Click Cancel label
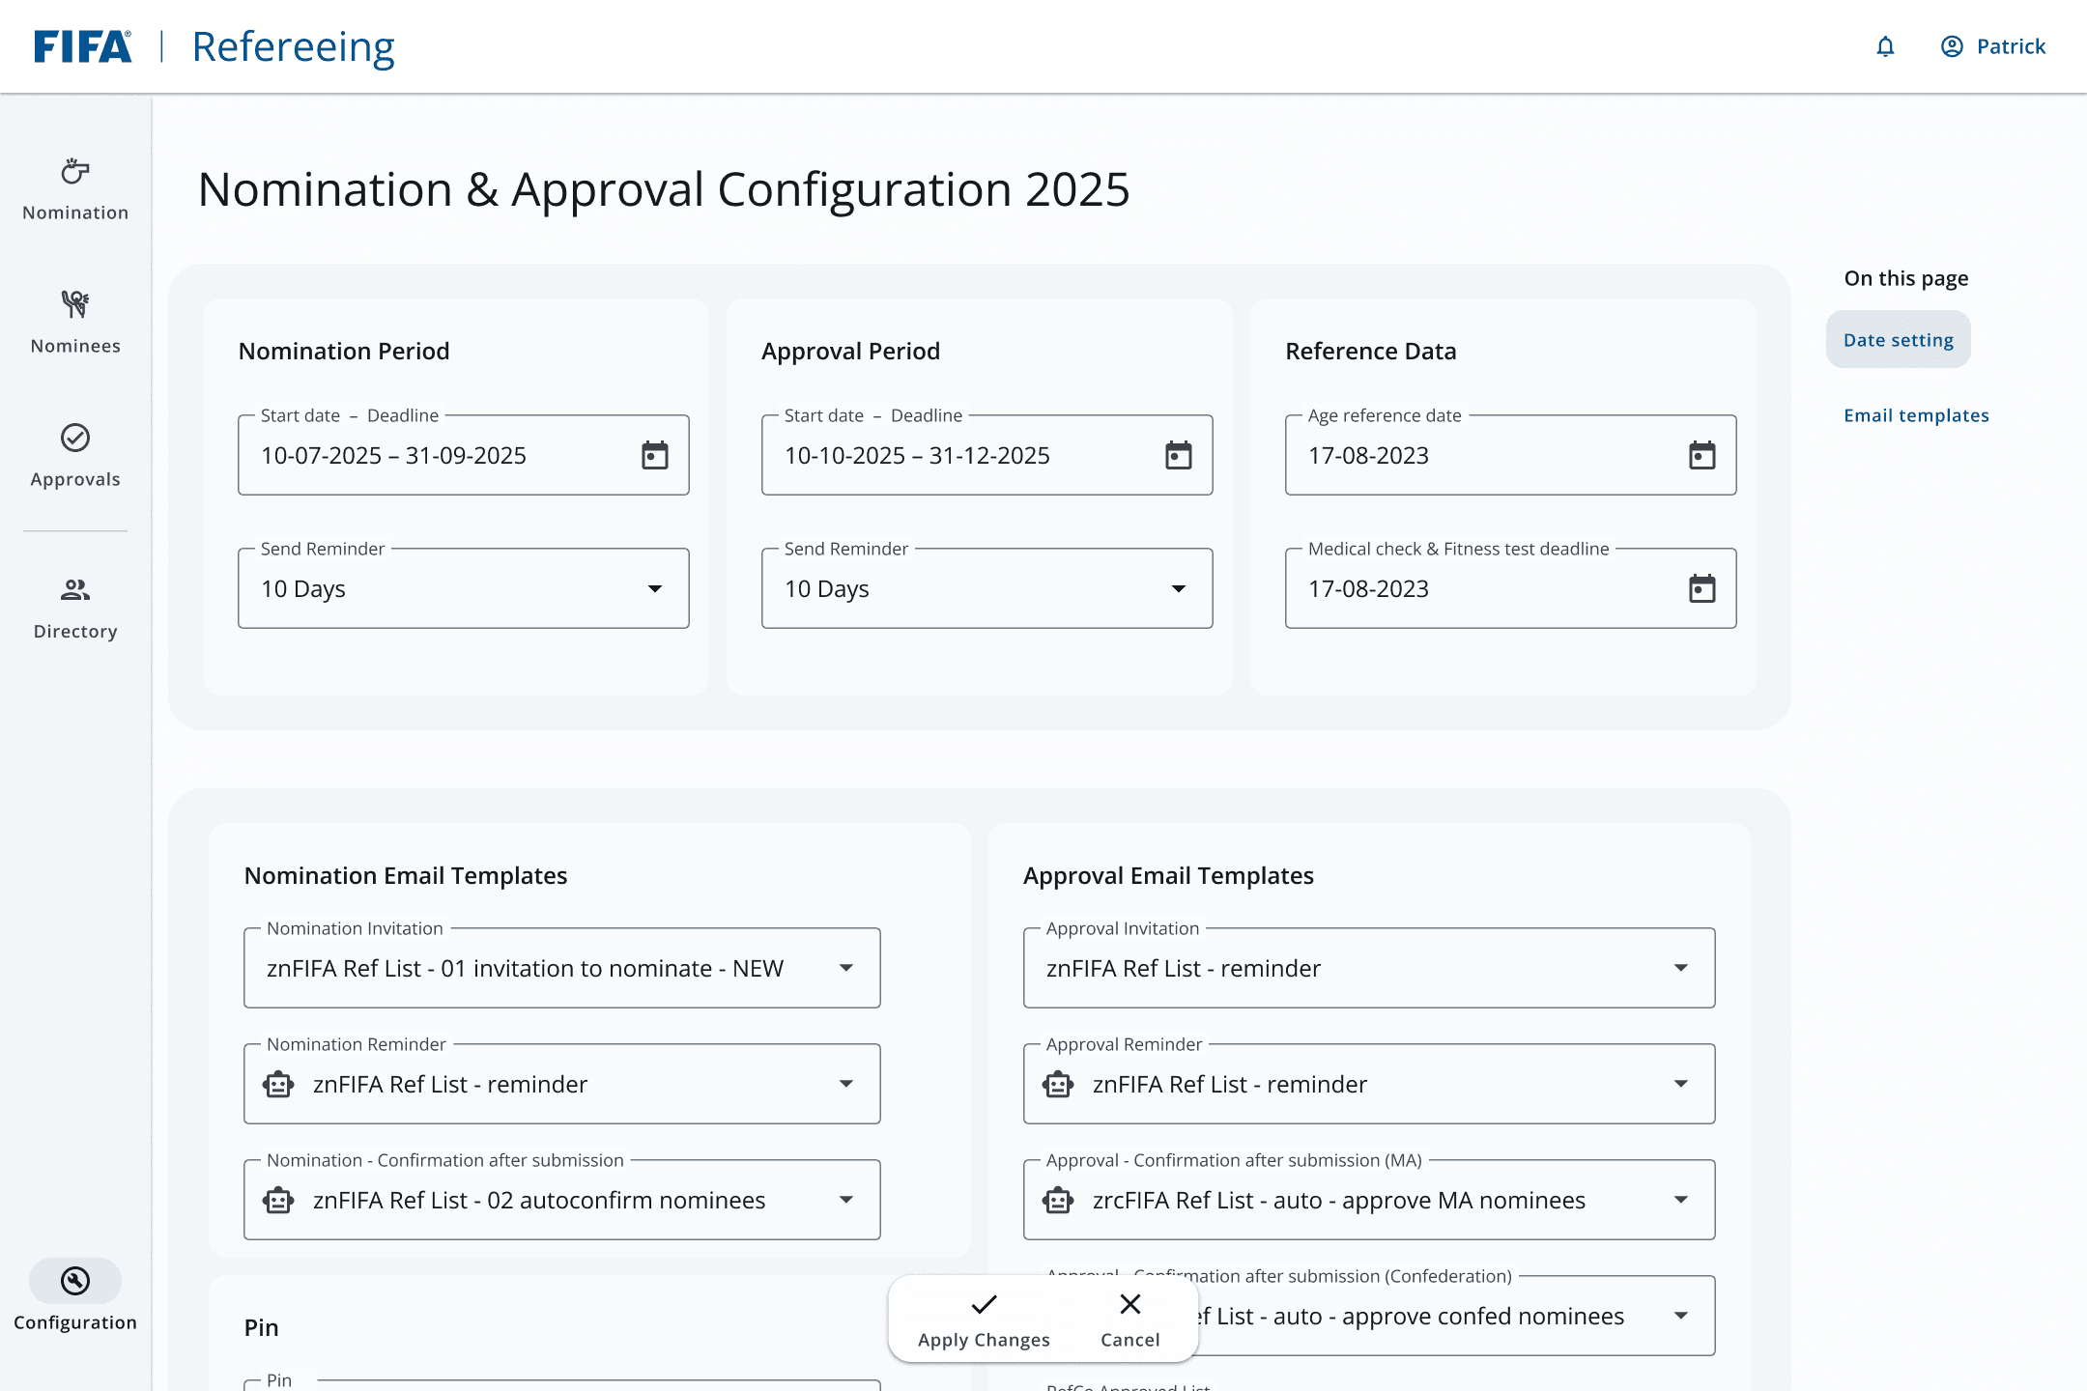Screen dimensions: 2087x1391 [1130, 1340]
